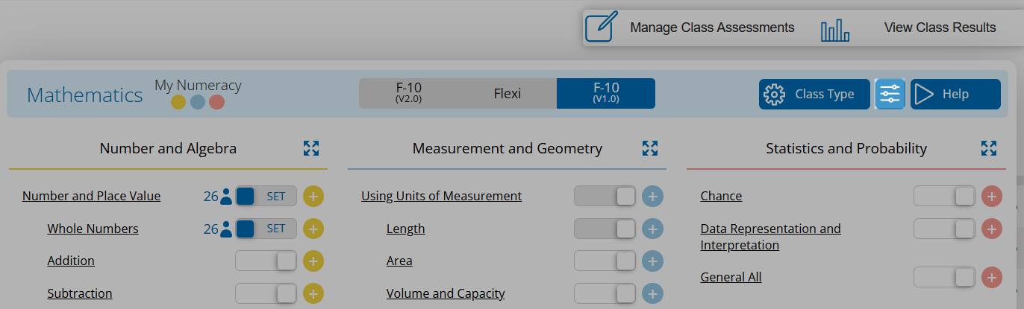Switch to the F-10 (V2.0) tab
Image resolution: width=1024 pixels, height=309 pixels.
point(410,94)
